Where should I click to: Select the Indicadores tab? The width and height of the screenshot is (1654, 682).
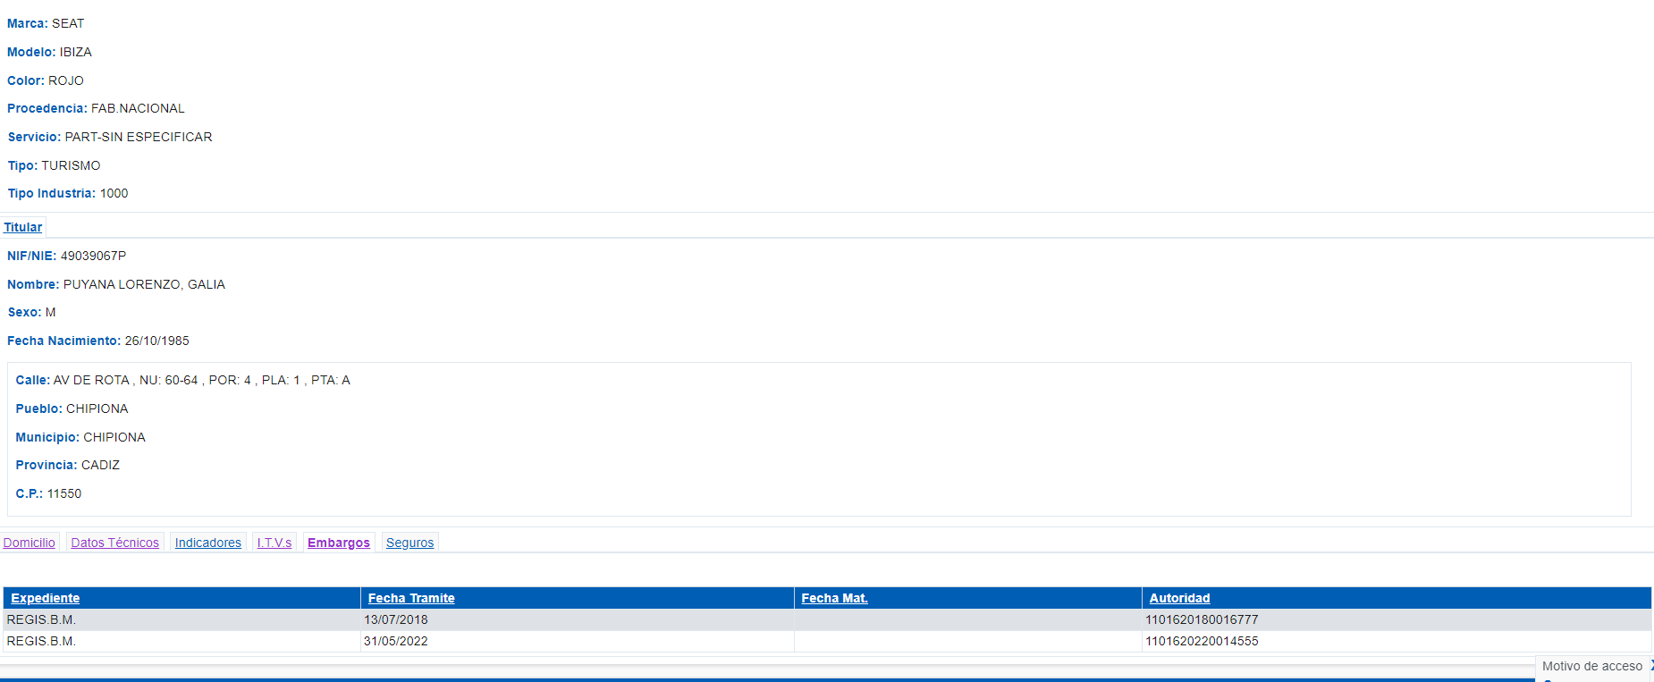tap(208, 543)
